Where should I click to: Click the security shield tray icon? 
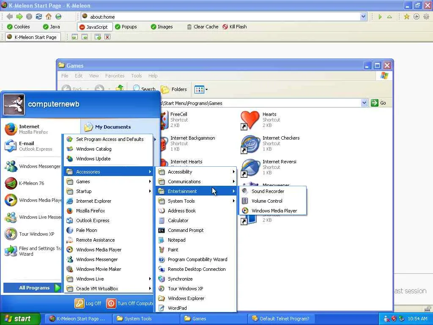[x=394, y=319]
